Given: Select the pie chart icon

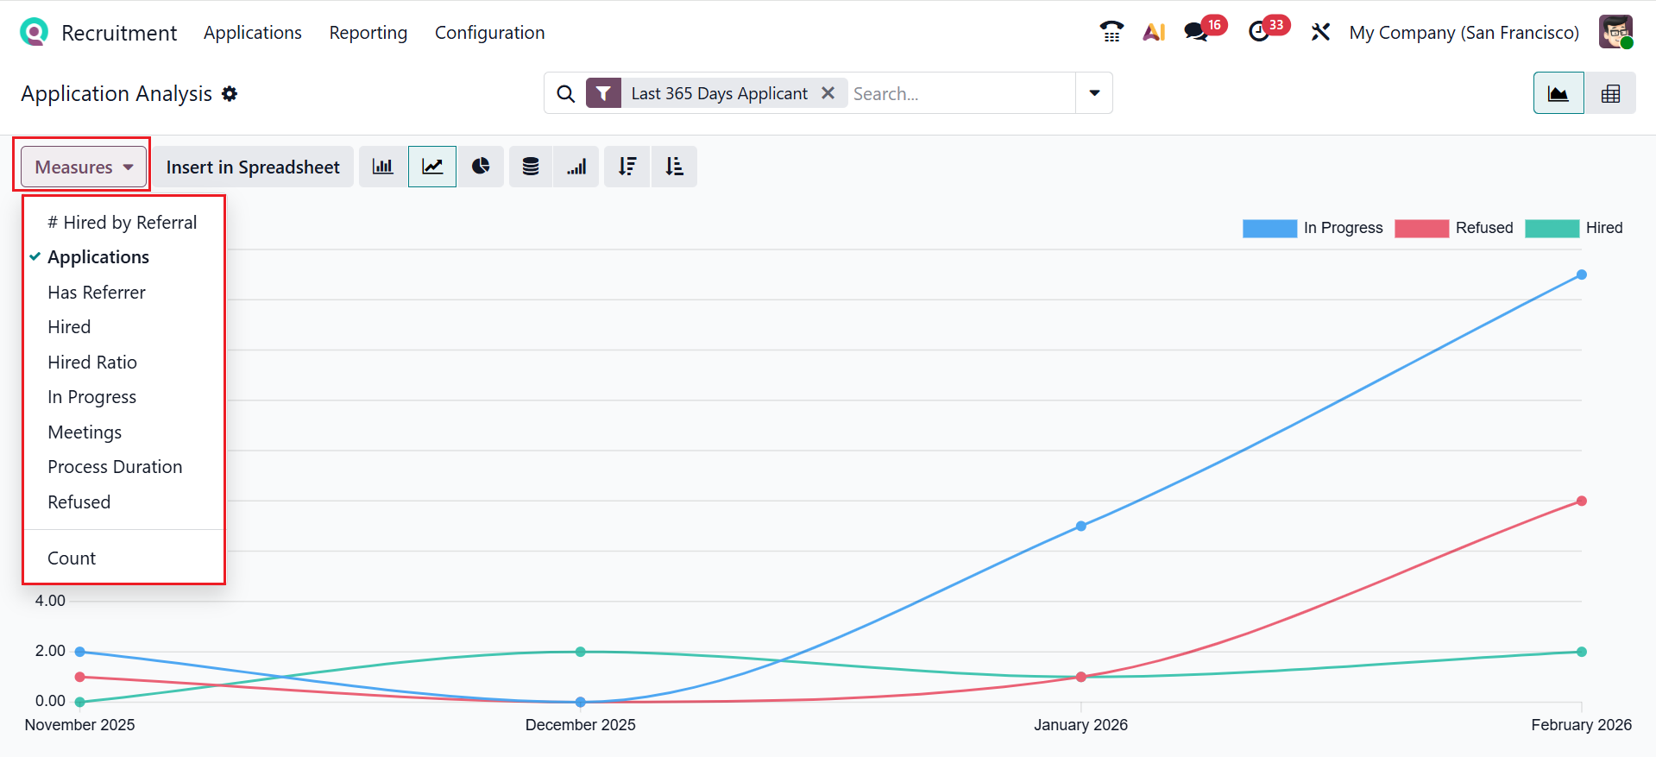Looking at the screenshot, I should click(481, 167).
